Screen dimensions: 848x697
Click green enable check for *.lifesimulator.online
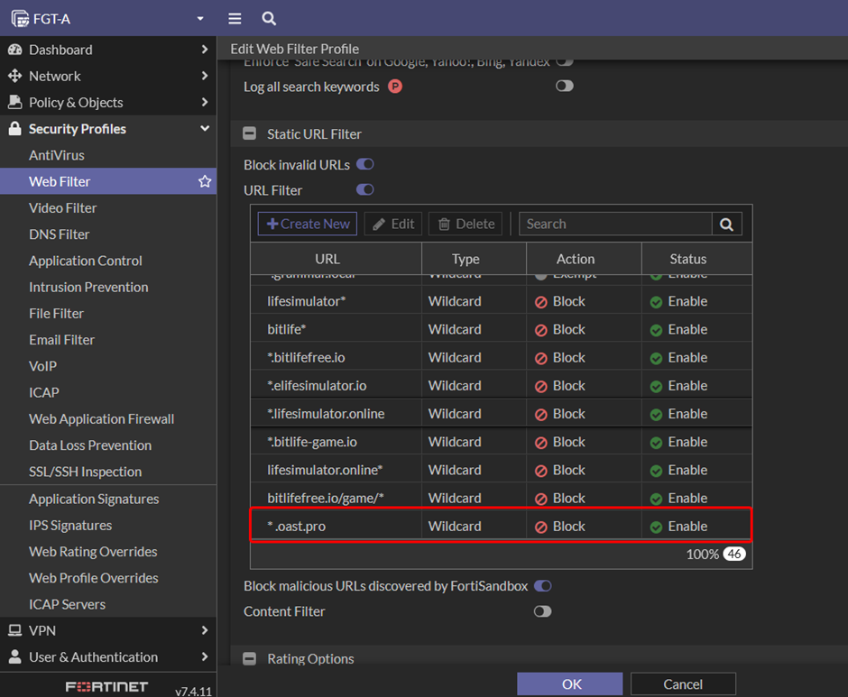656,414
